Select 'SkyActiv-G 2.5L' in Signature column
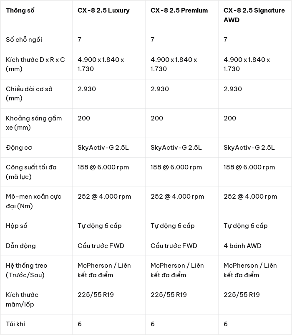Image resolution: width=292 pixels, height=335 pixels. (x=249, y=148)
